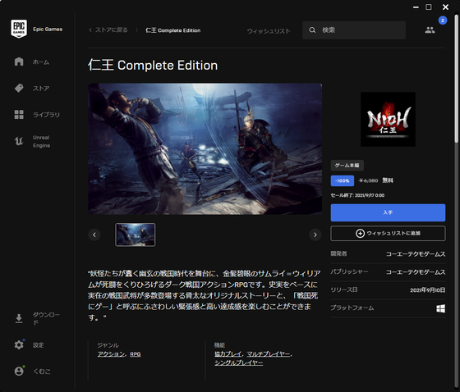Screen dimensions: 460x392
Task: Go back with ストアに戻る link
Action: coord(108,30)
